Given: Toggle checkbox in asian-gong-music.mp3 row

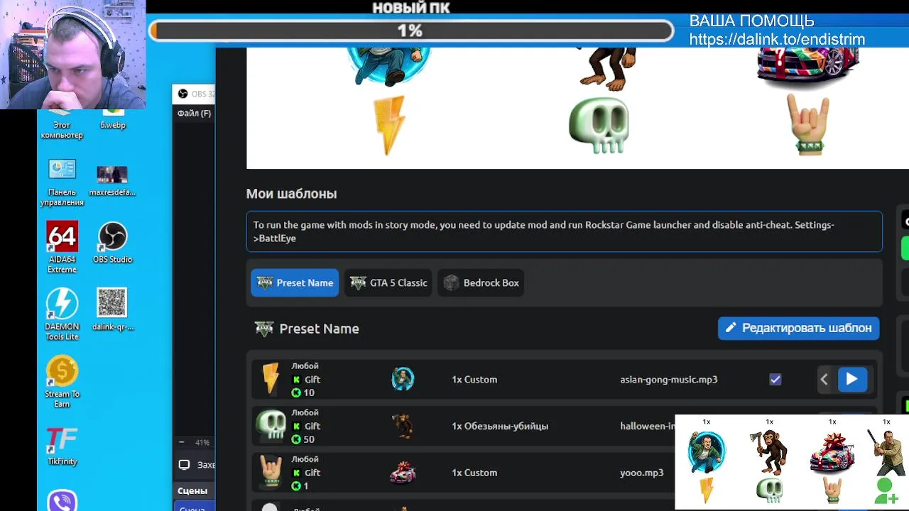Looking at the screenshot, I should [x=775, y=380].
